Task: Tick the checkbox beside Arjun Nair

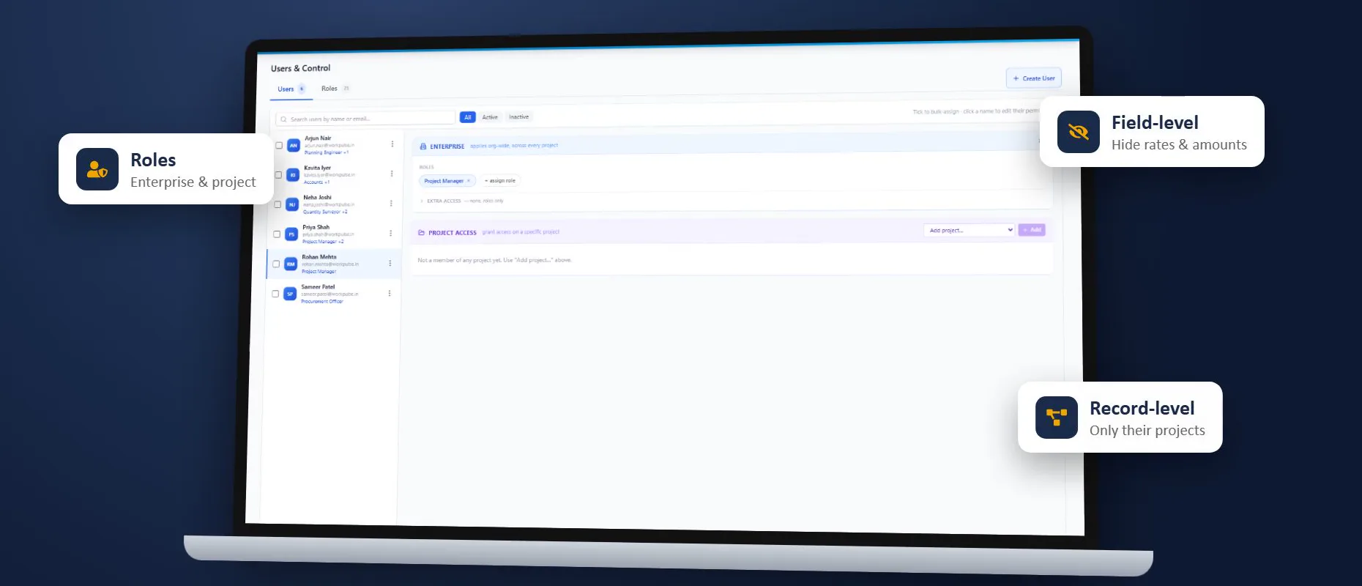Action: pos(279,145)
